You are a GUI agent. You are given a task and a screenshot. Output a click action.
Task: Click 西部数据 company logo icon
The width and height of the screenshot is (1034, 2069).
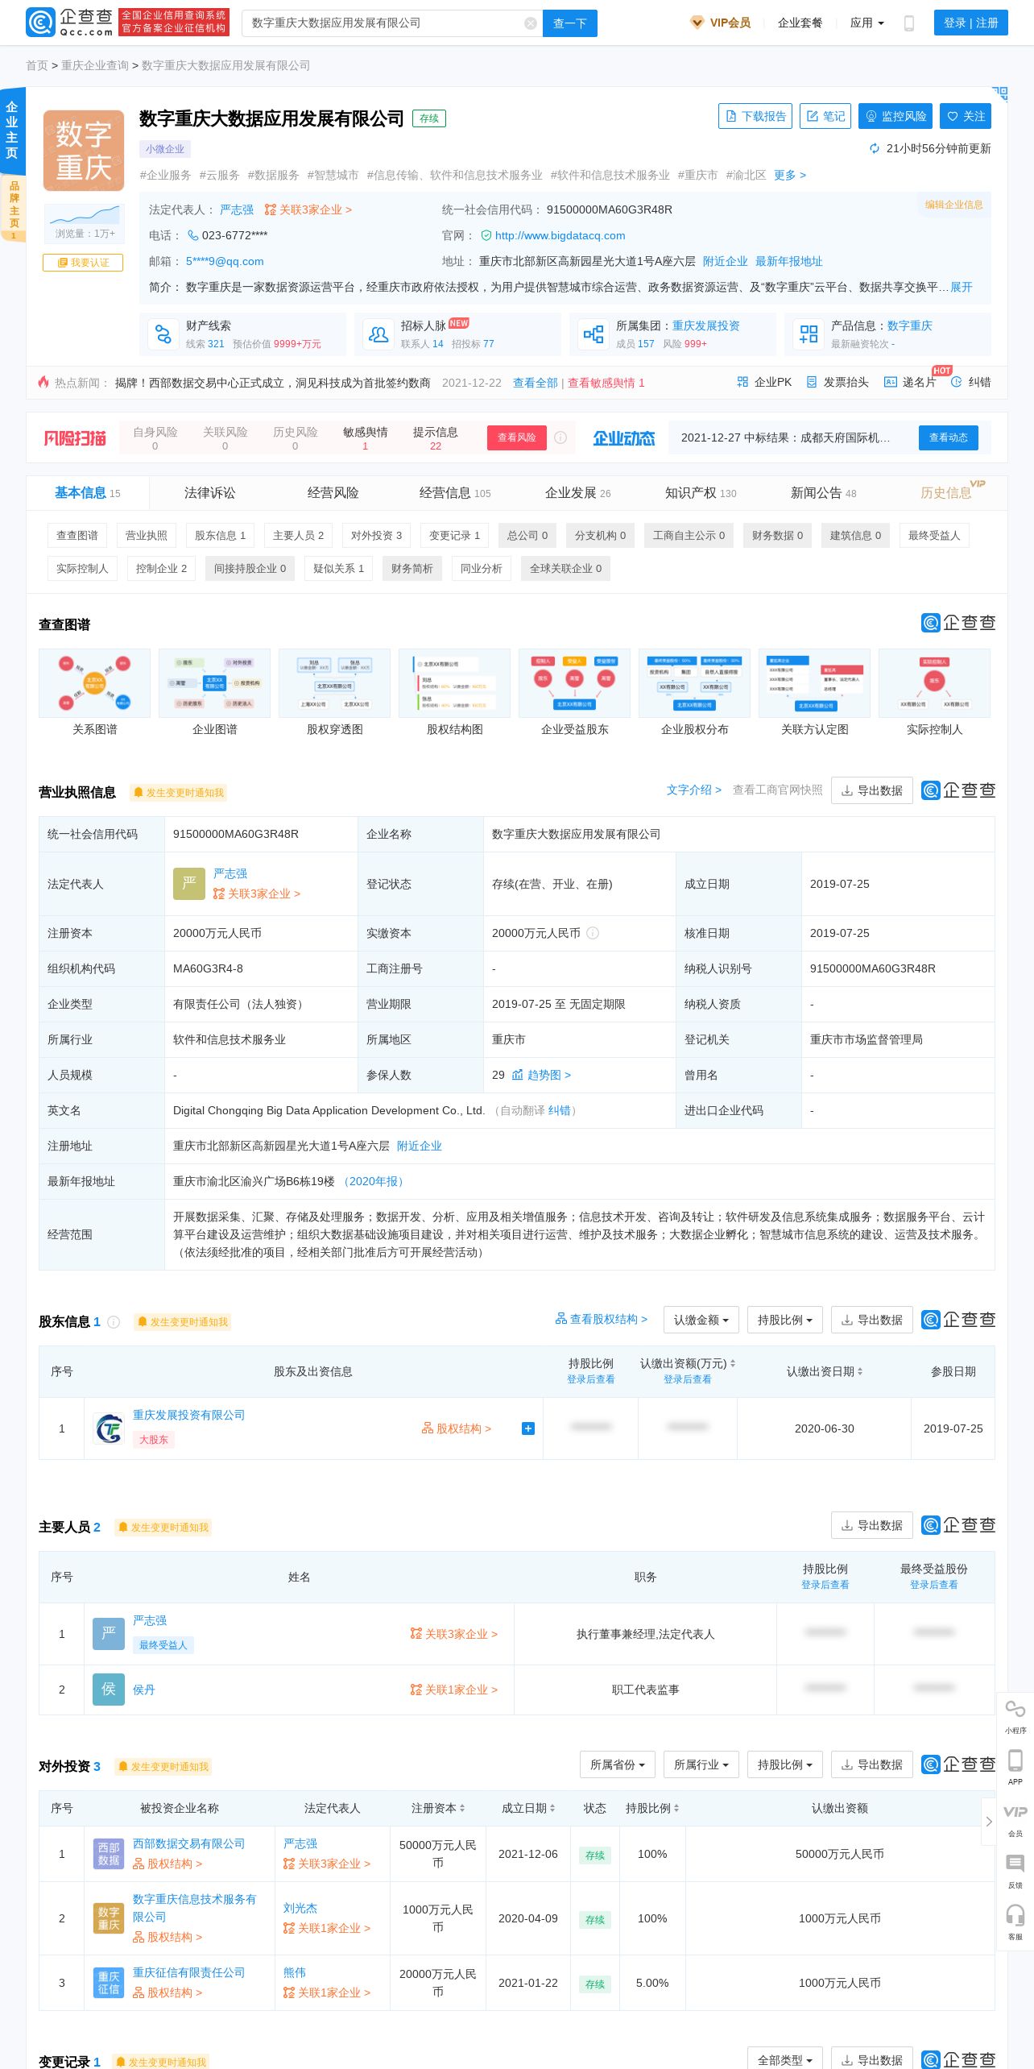[x=109, y=1854]
